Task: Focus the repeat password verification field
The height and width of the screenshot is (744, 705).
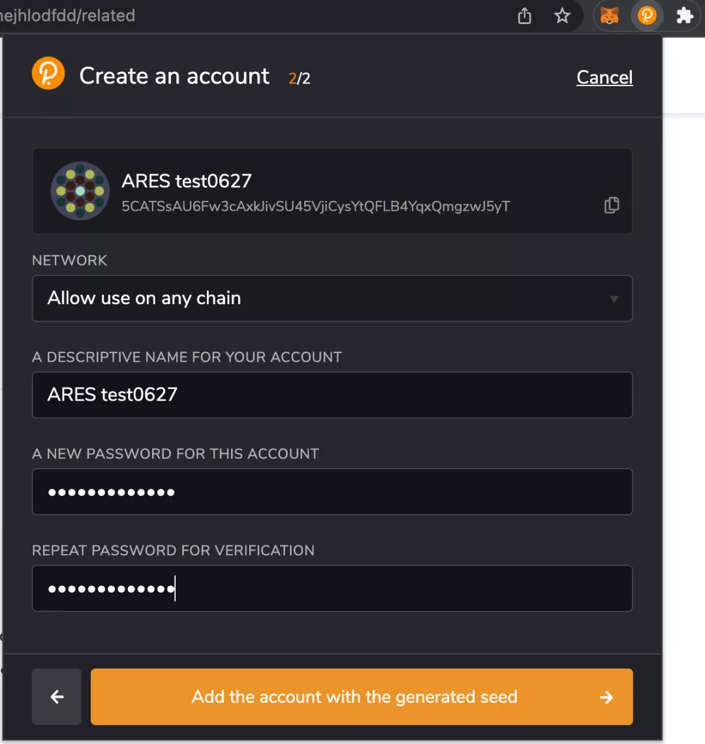Action: tap(332, 589)
